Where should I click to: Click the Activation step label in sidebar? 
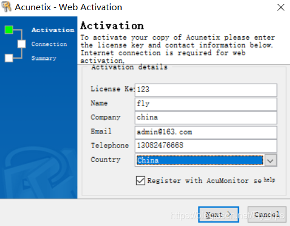pyautogui.click(x=53, y=30)
